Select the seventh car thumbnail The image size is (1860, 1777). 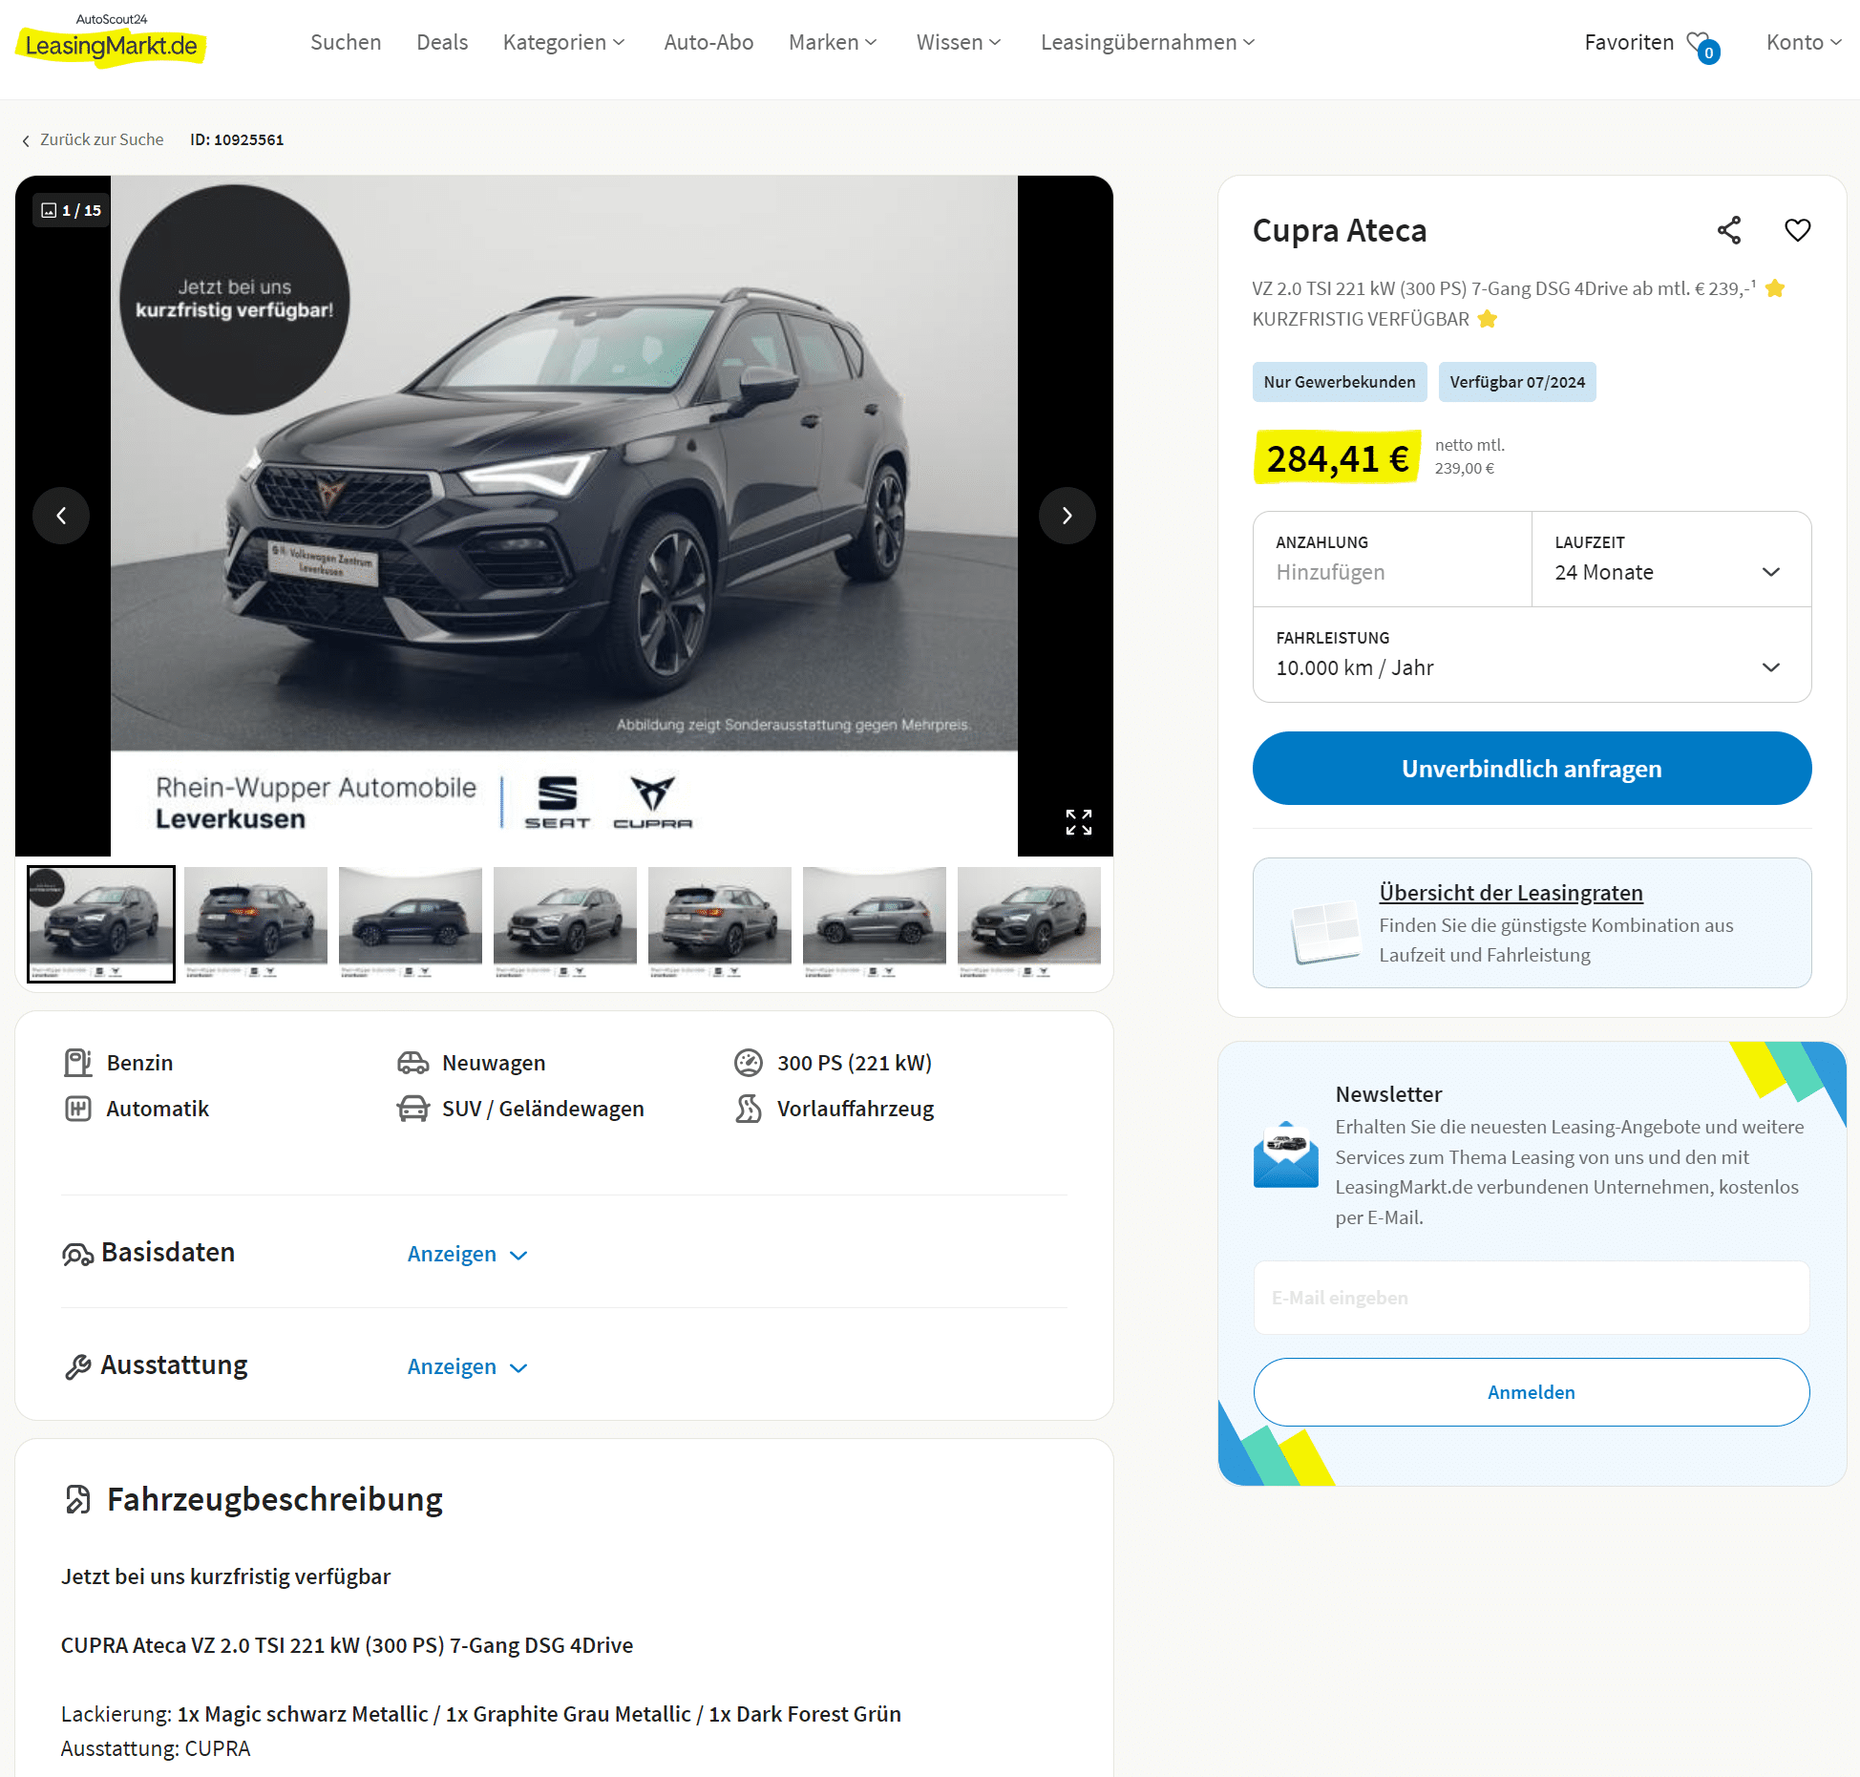pos(1029,923)
